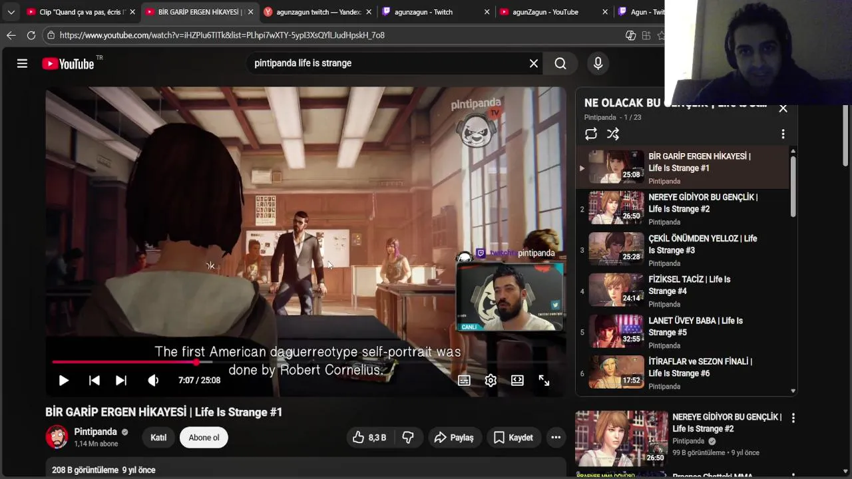Image resolution: width=852 pixels, height=479 pixels.
Task: Switch to agunzagun twitch Yandex tab
Action: click(x=318, y=12)
